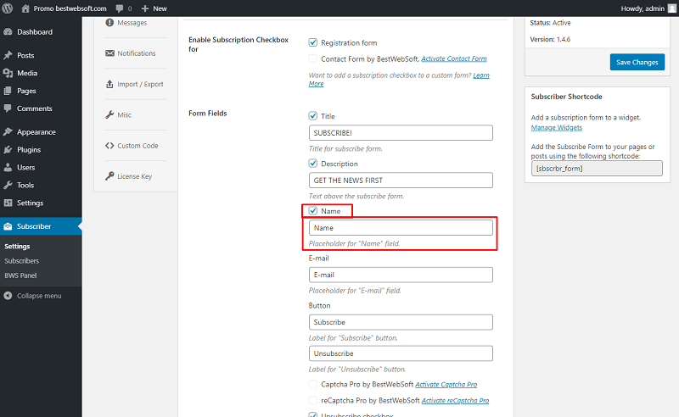Click the Unsubscribe button label field
This screenshot has height=417, width=679.
401,353
